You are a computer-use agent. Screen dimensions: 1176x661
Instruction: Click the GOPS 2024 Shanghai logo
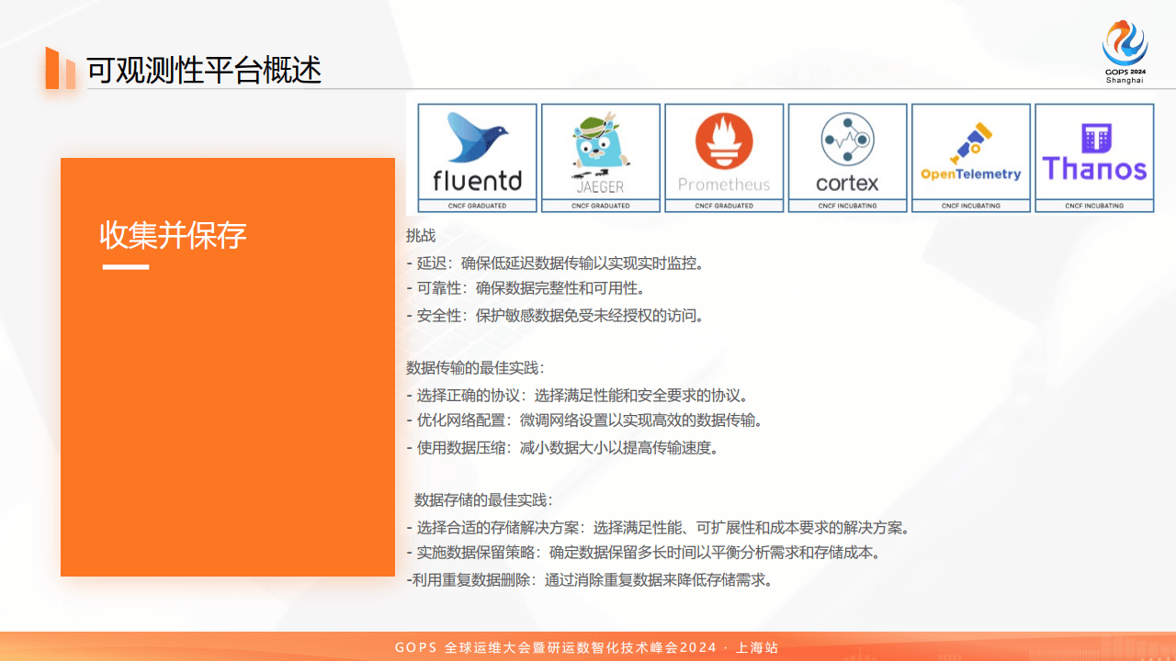[1125, 52]
